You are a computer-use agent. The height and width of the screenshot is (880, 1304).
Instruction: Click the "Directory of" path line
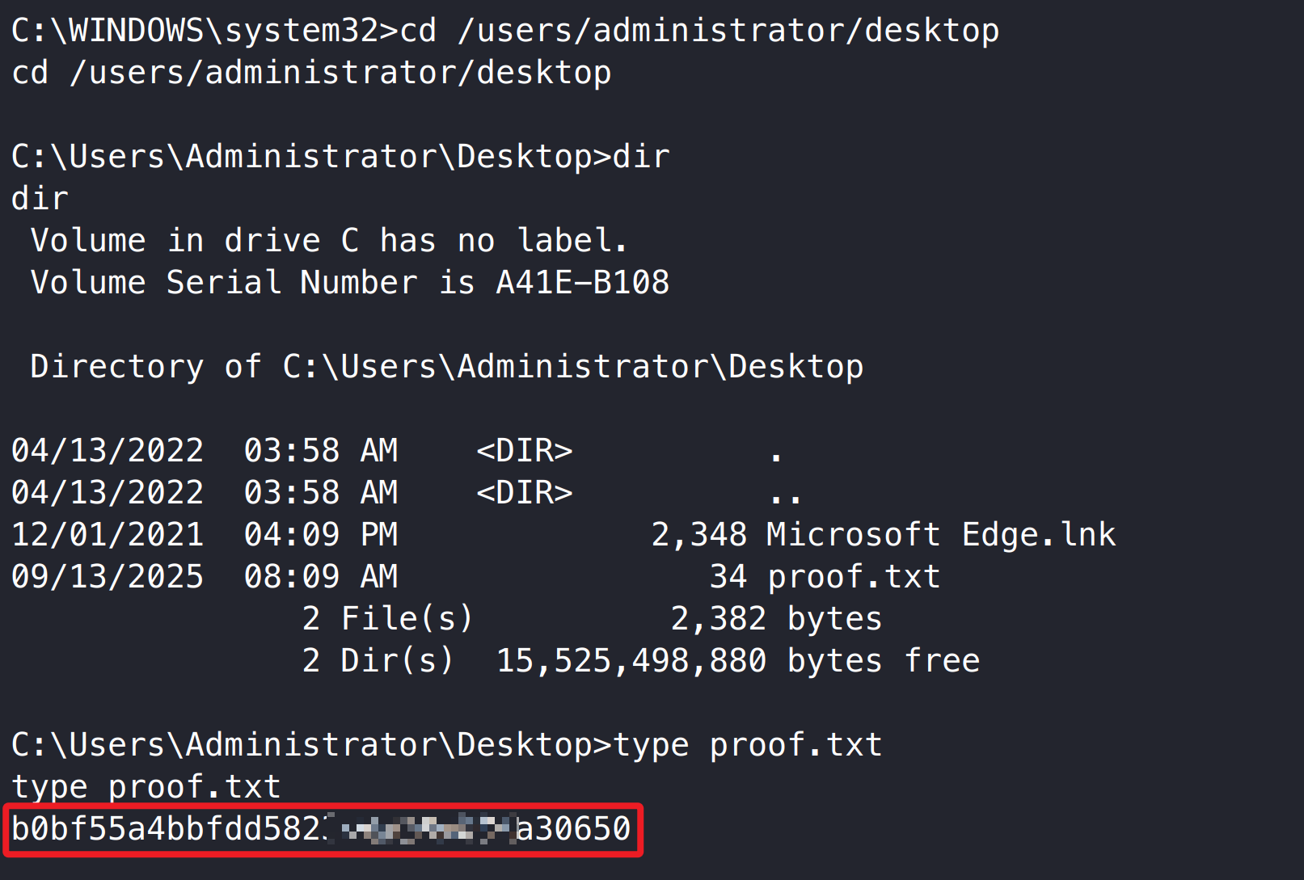446,367
